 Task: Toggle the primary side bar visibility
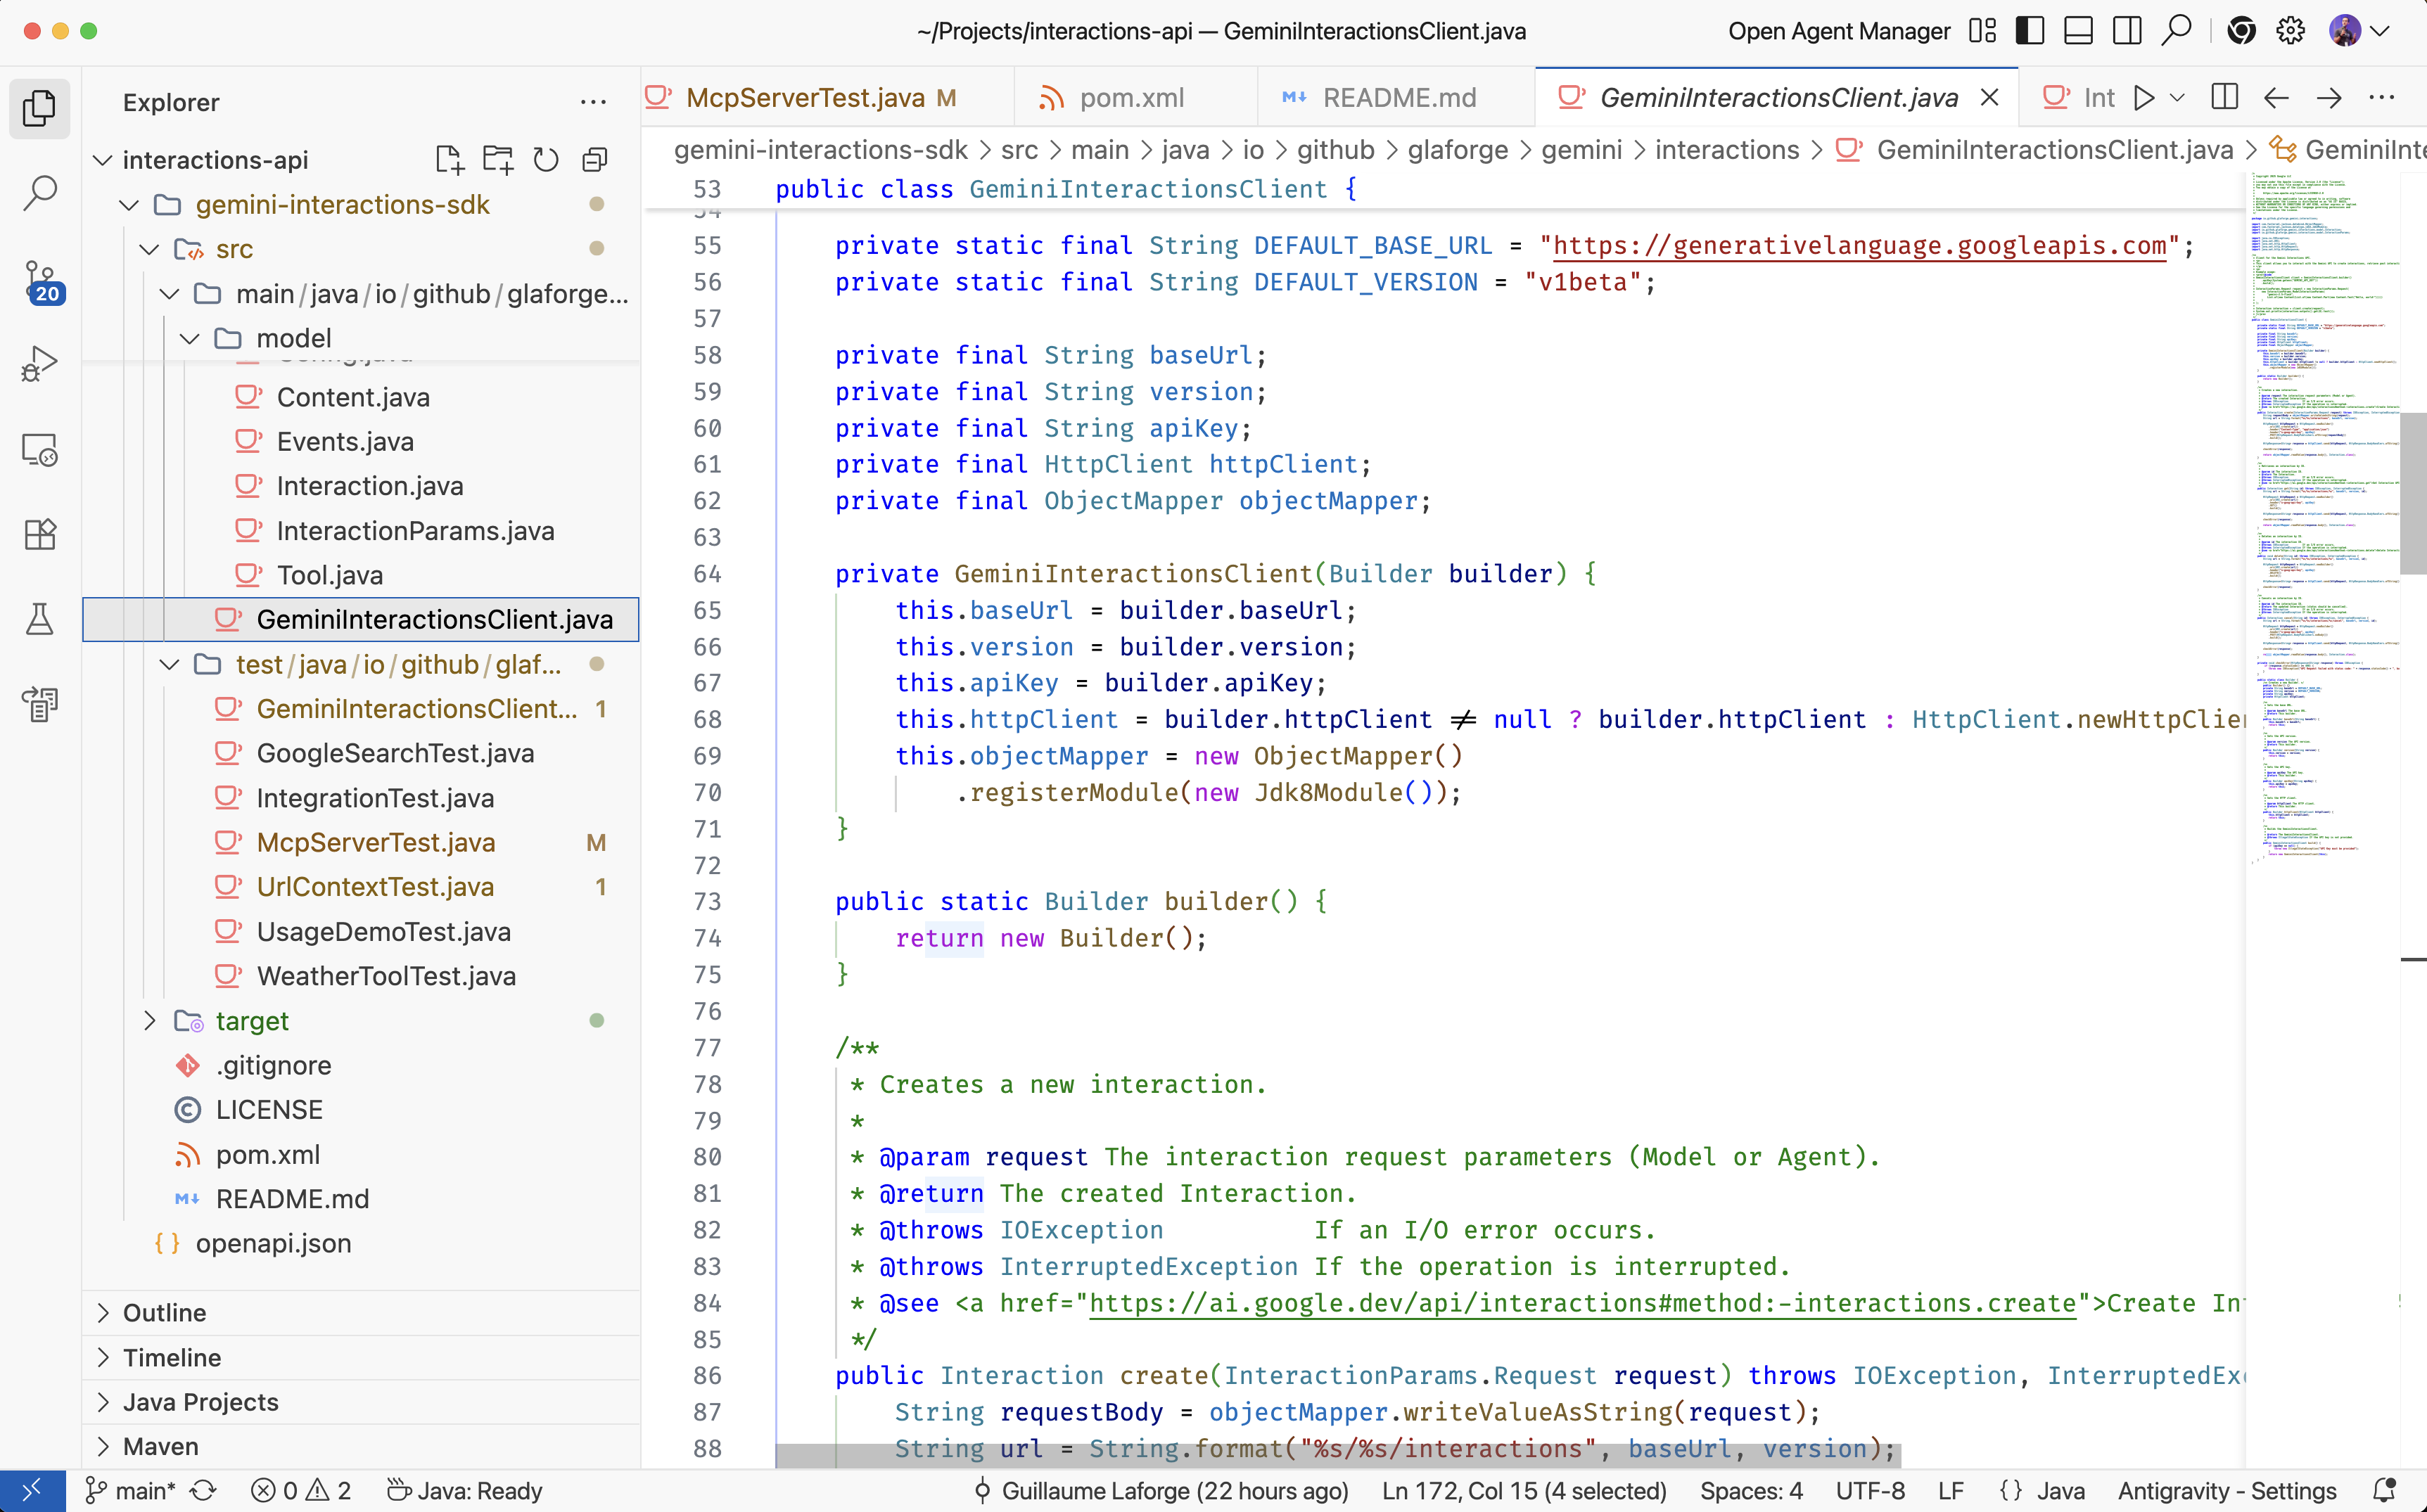click(2029, 31)
